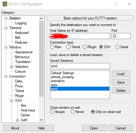The height and width of the screenshot is (133, 136).
Task: Open the Appearance settings category
Action: [24, 52]
